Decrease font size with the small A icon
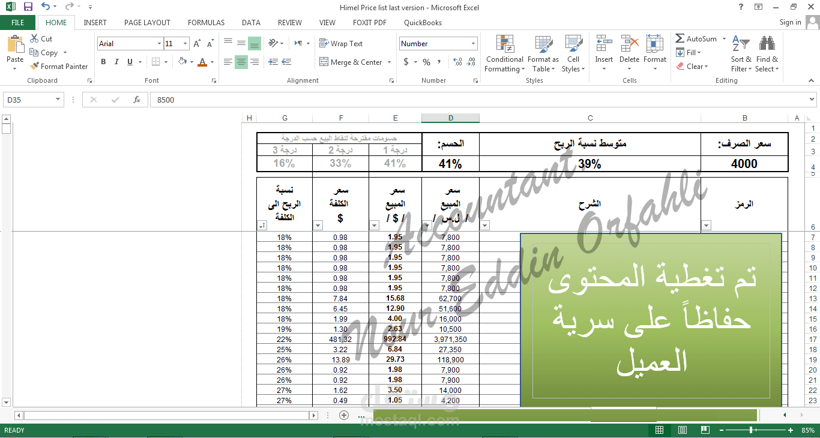 coord(211,44)
